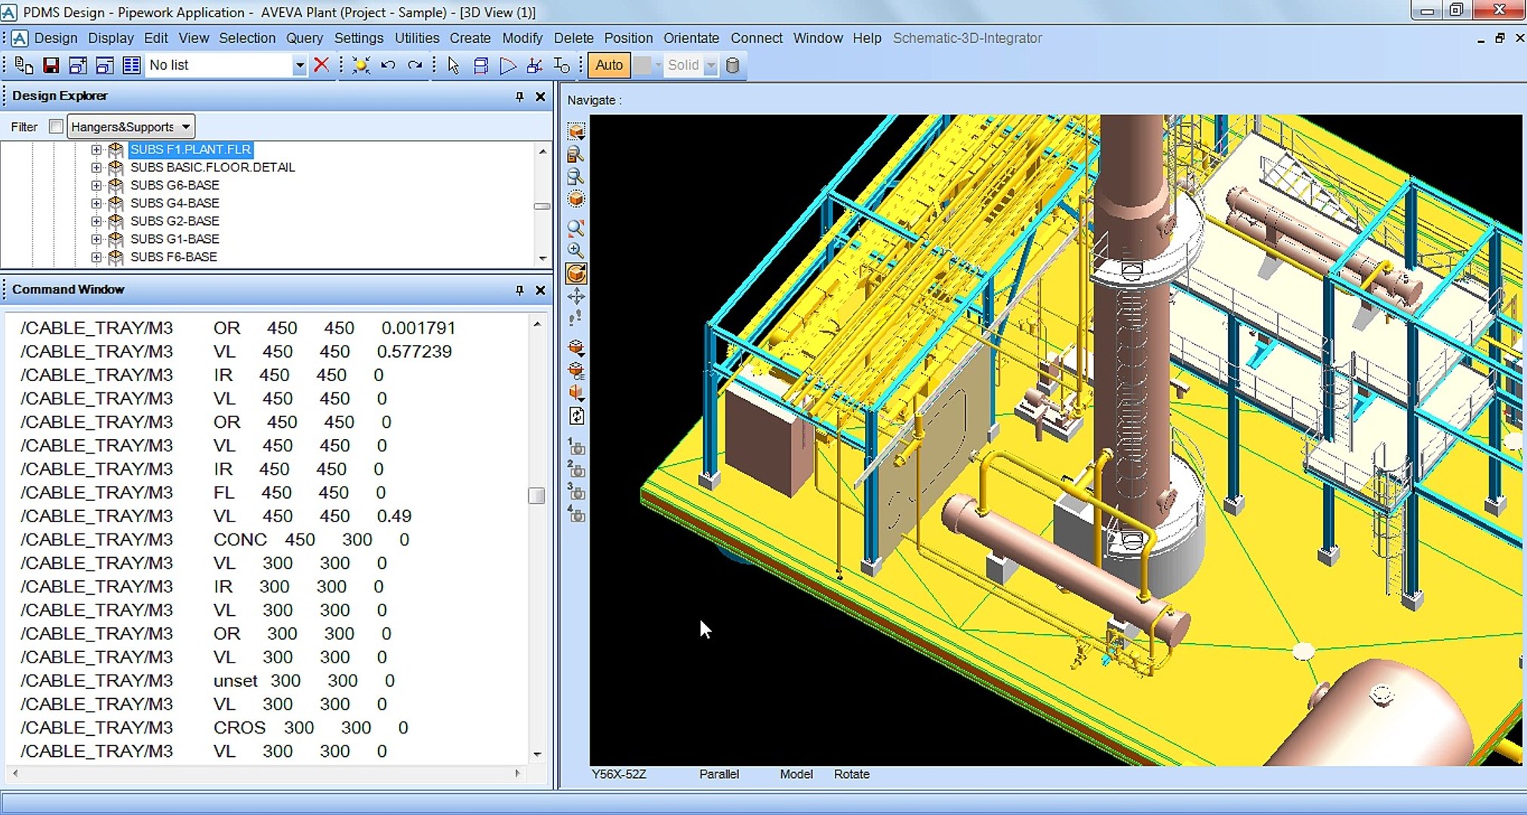
Task: Expand the SUBS G6-BASE tree node
Action: point(96,186)
